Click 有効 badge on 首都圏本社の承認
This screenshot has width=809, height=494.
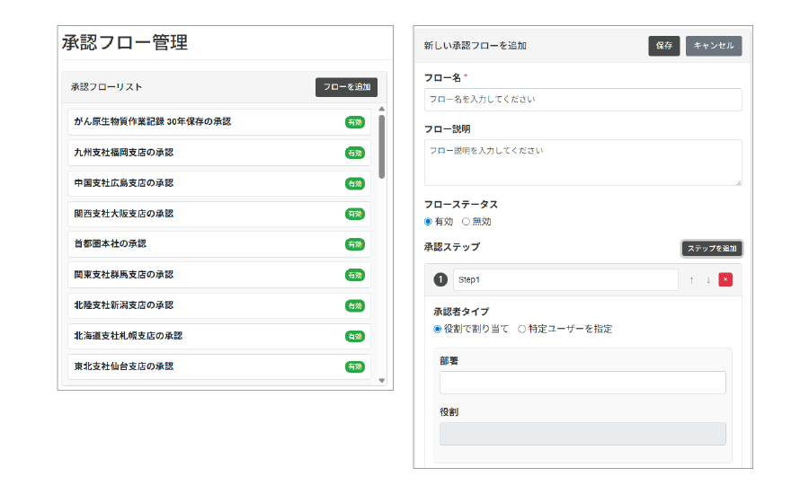(355, 244)
